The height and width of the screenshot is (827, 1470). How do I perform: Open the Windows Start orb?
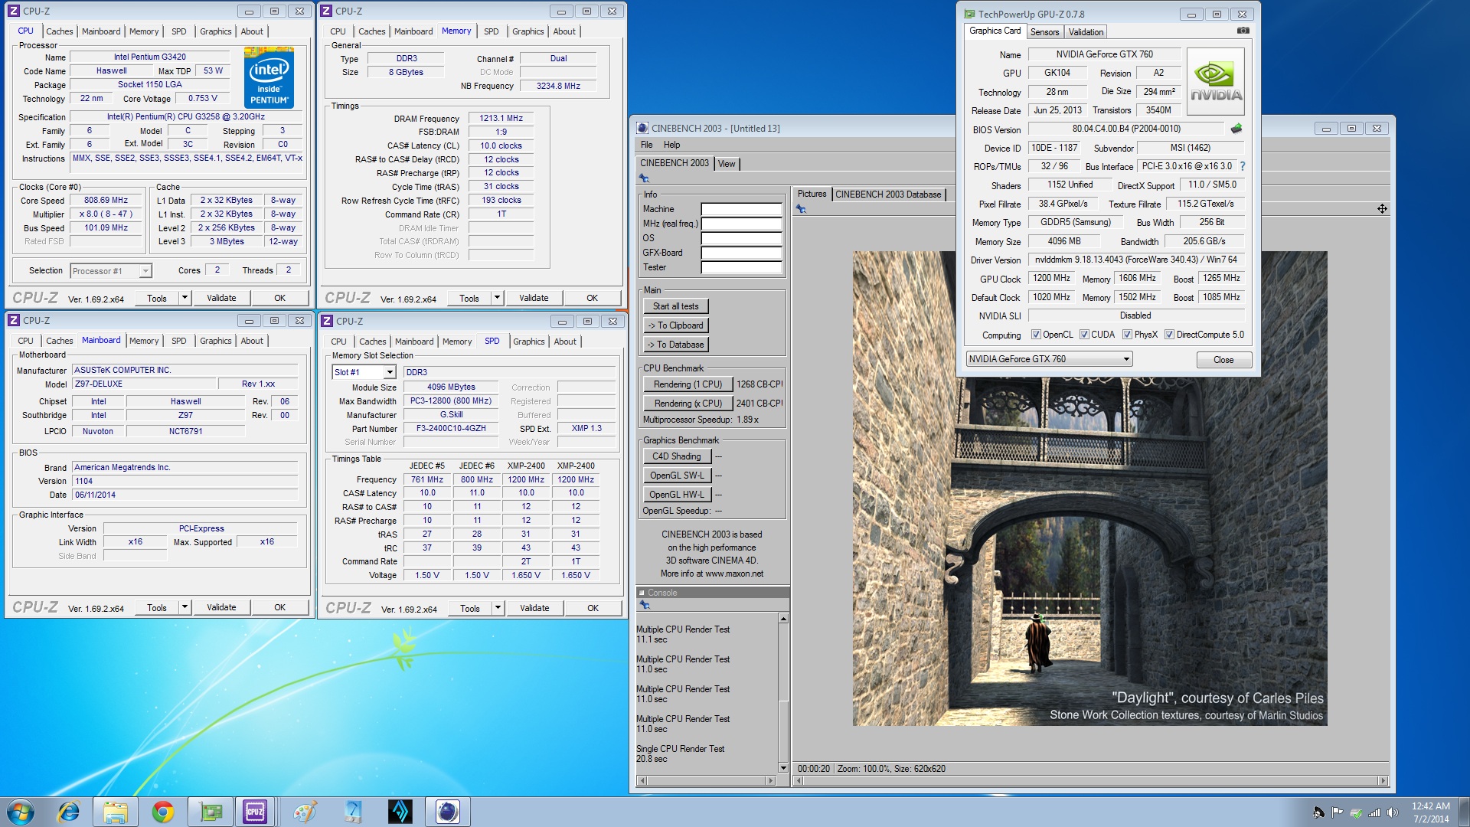click(21, 812)
